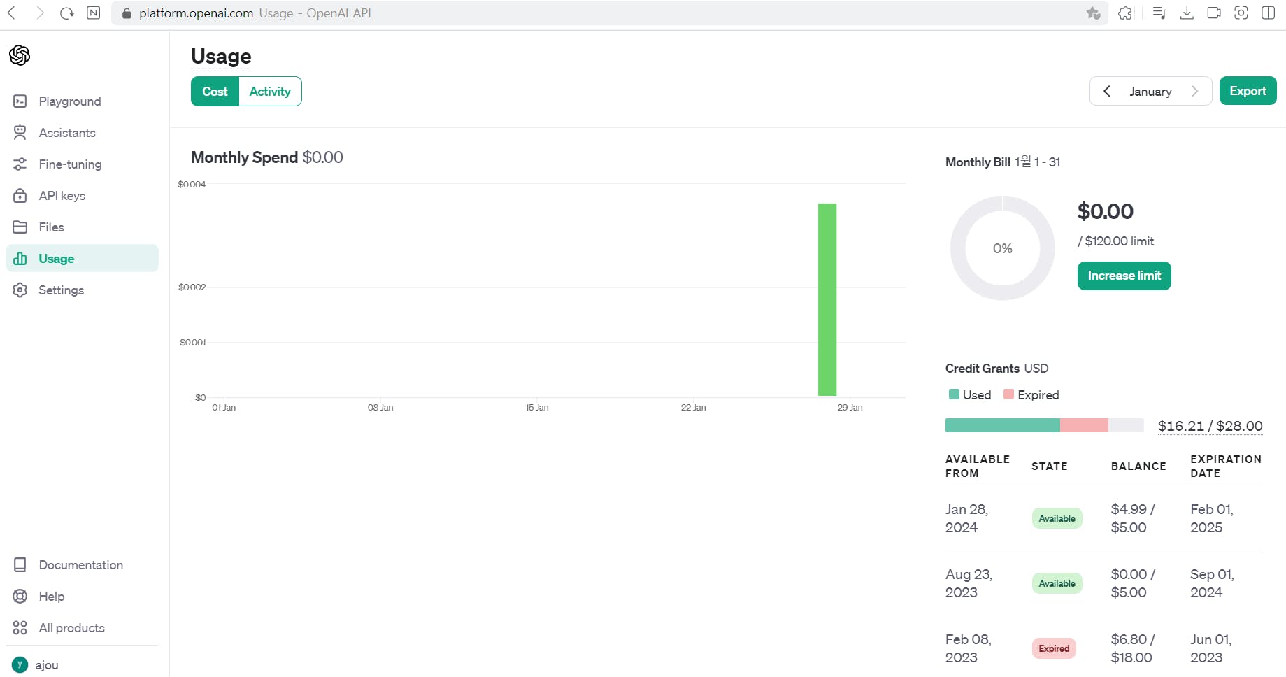Viewport: 1286px width, 677px height.
Task: Click the pink expired portion of credit bar
Action: (1084, 425)
